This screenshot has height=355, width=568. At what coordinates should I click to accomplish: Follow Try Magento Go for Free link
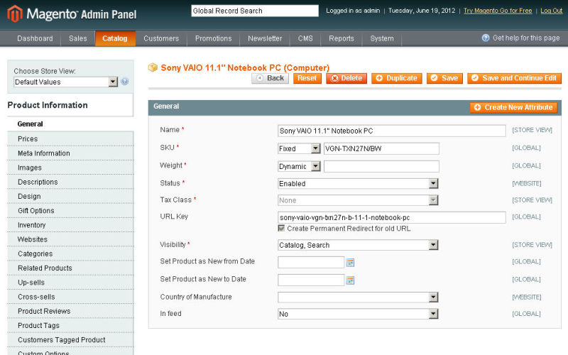498,11
